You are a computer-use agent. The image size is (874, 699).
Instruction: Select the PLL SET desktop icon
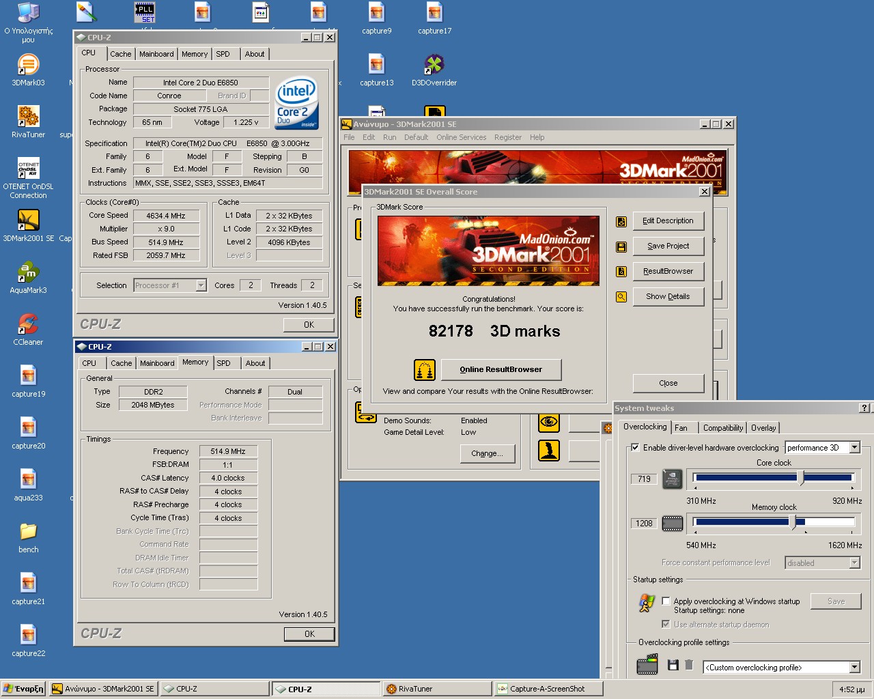tap(145, 12)
